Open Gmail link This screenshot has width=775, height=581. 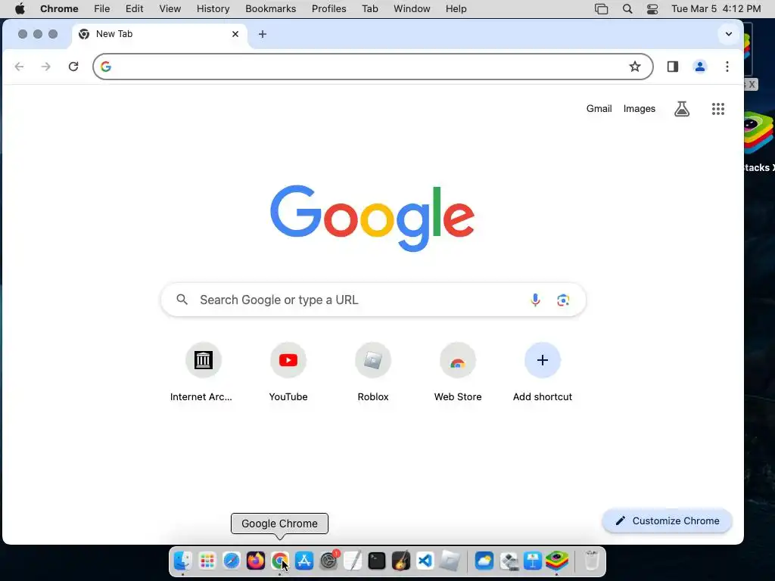pos(599,109)
